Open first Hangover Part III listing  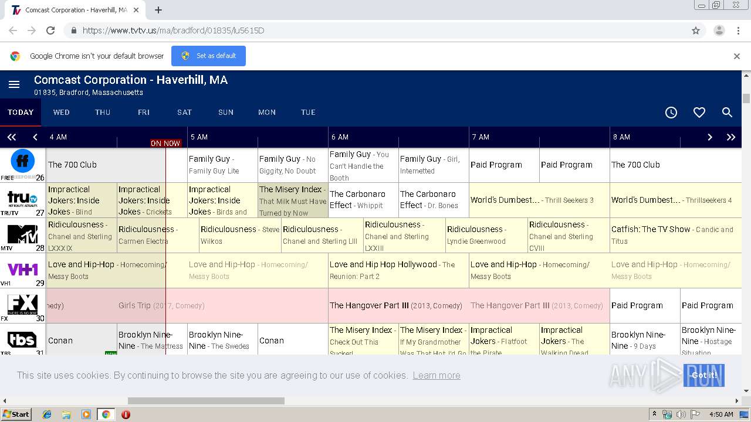pyautogui.click(x=398, y=305)
